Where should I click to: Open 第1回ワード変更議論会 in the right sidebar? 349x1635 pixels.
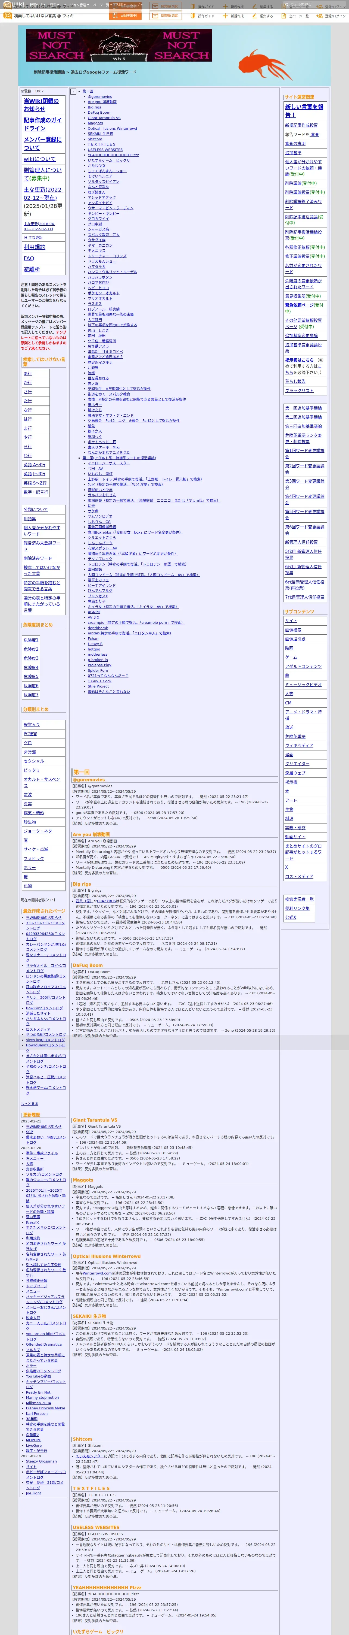305,454
